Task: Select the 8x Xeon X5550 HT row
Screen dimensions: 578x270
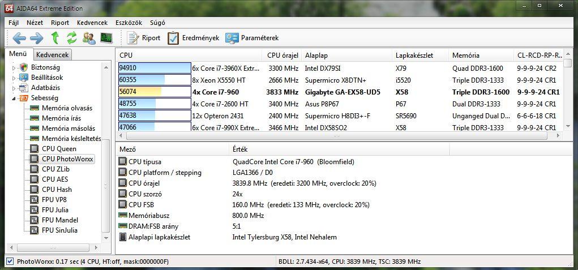Action: point(341,80)
